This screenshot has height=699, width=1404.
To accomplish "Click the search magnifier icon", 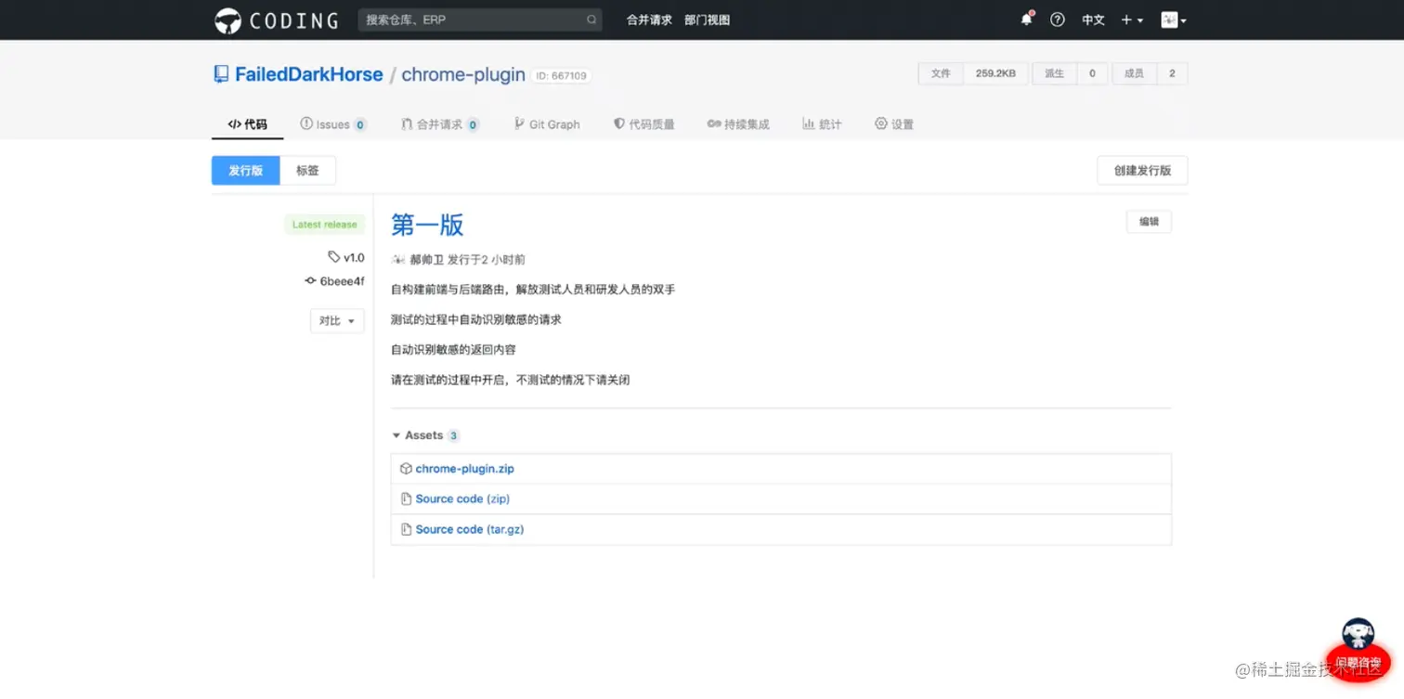I will tap(591, 19).
